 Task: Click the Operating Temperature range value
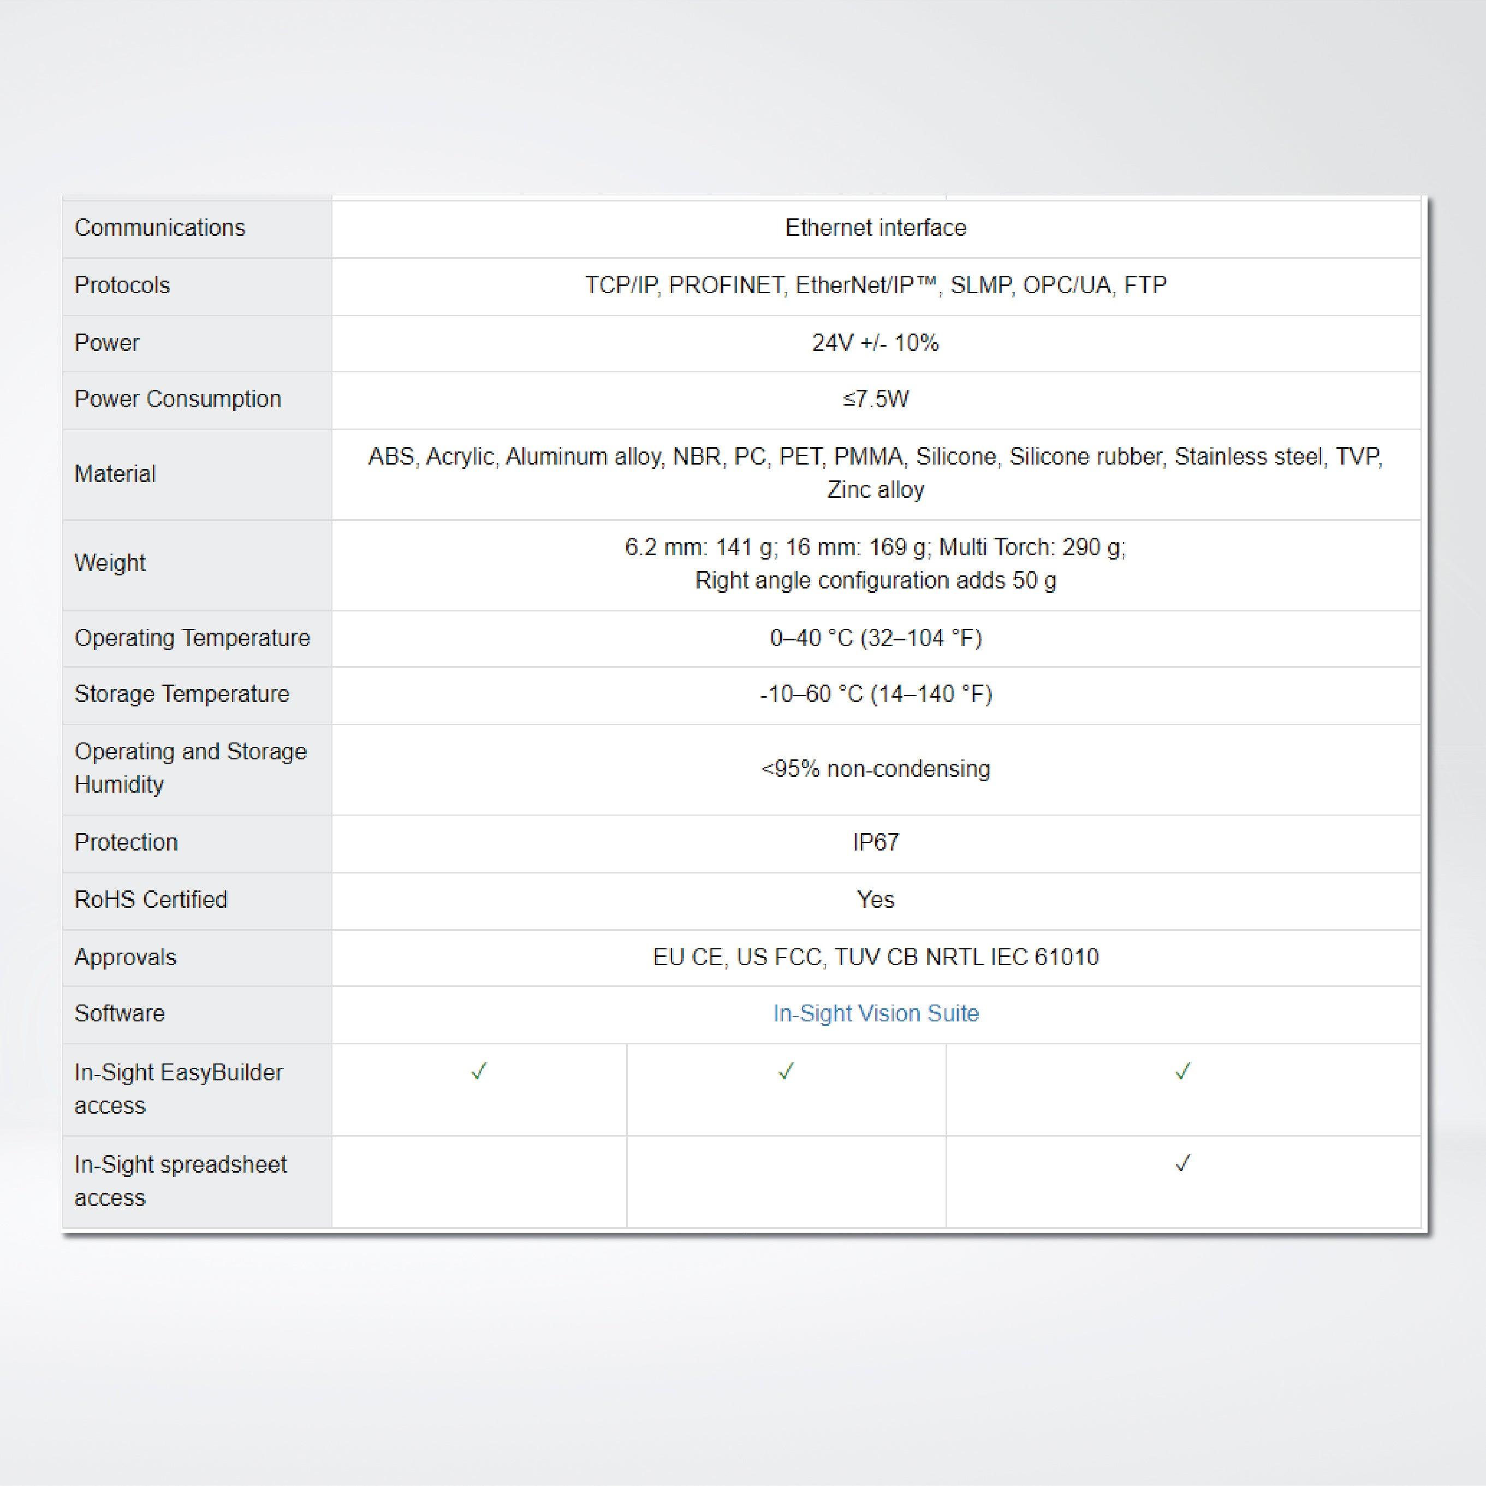(x=875, y=638)
